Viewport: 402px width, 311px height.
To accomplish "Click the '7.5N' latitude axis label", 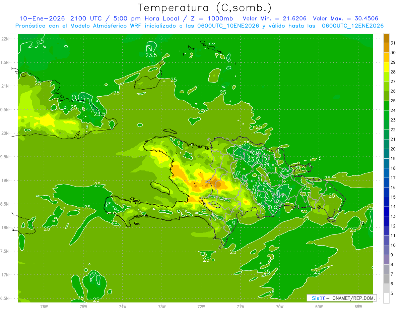I will [x=5, y=251].
